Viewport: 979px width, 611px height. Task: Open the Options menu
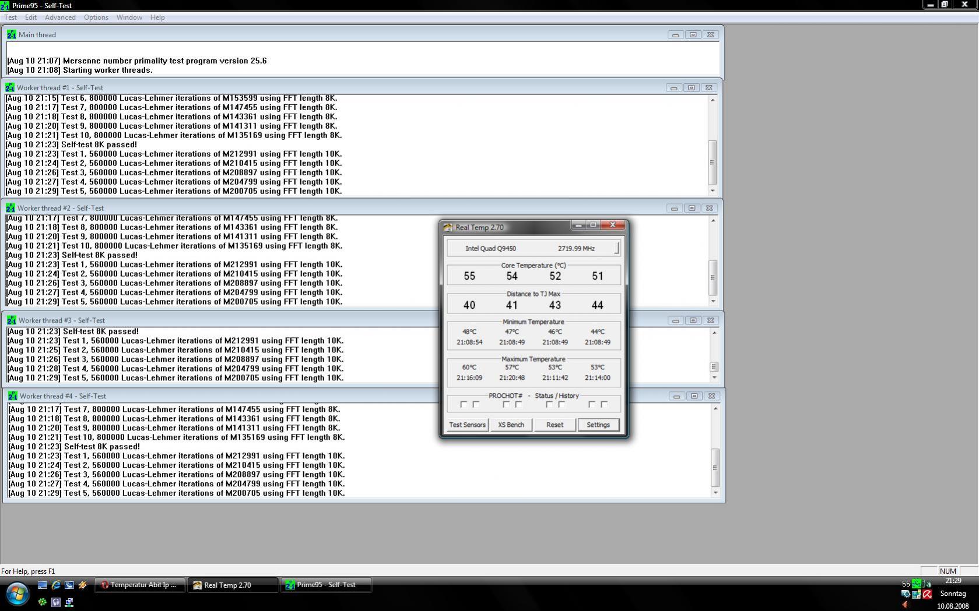(x=96, y=17)
